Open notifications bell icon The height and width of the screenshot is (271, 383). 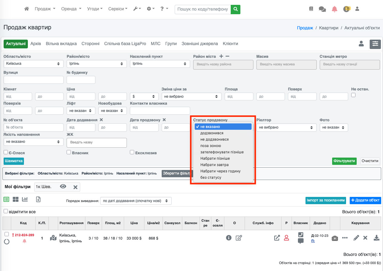tap(334, 9)
